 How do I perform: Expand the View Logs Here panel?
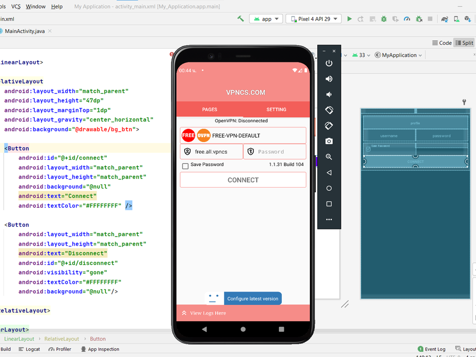243,313
